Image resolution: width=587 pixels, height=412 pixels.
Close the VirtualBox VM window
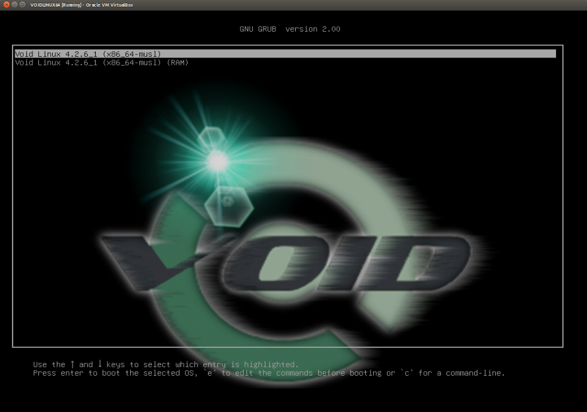coord(6,5)
